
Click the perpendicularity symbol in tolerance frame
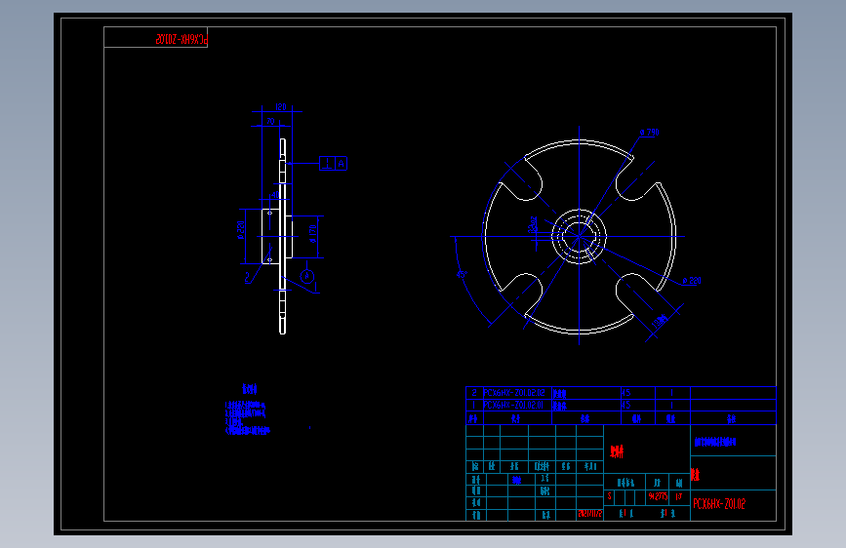[327, 164]
